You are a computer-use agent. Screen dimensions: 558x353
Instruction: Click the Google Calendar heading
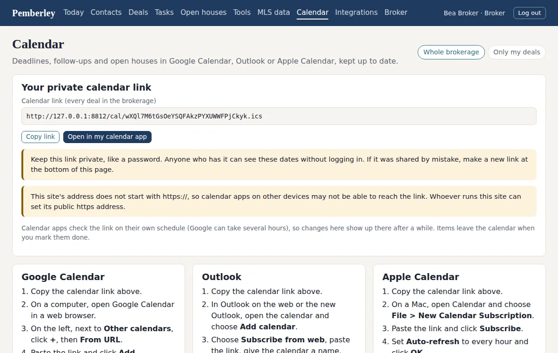coord(63,277)
